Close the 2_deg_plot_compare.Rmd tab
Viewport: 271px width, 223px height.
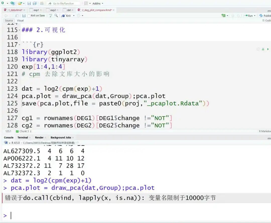(x=114, y=10)
